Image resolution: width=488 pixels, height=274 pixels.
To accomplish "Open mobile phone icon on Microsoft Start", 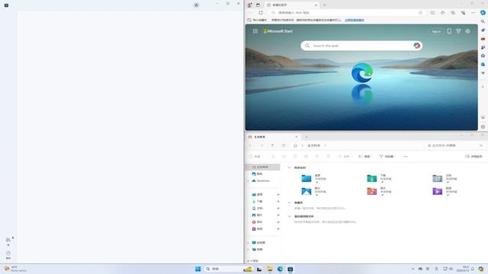I will click(x=449, y=31).
